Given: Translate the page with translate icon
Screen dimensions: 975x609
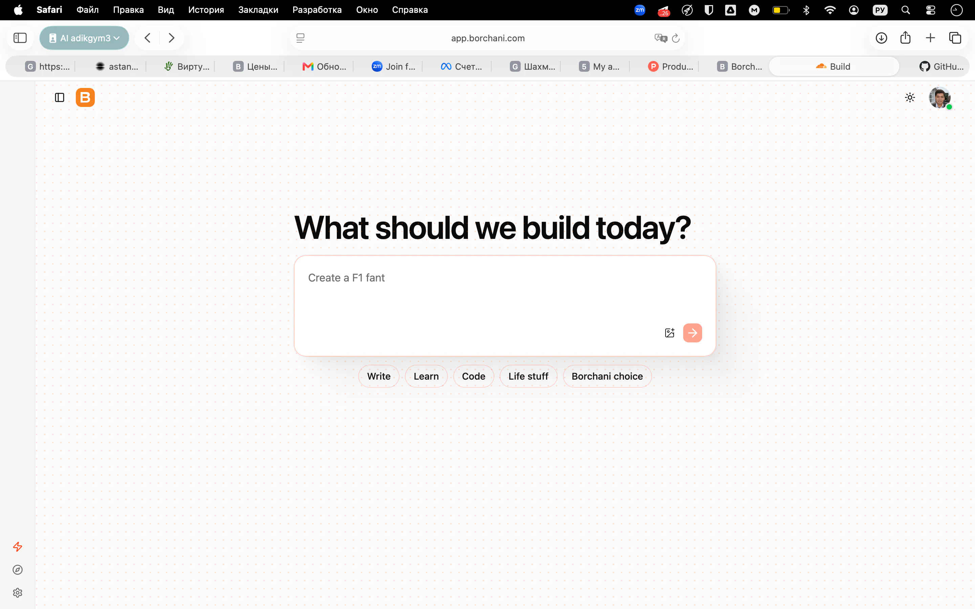Looking at the screenshot, I should pos(661,38).
